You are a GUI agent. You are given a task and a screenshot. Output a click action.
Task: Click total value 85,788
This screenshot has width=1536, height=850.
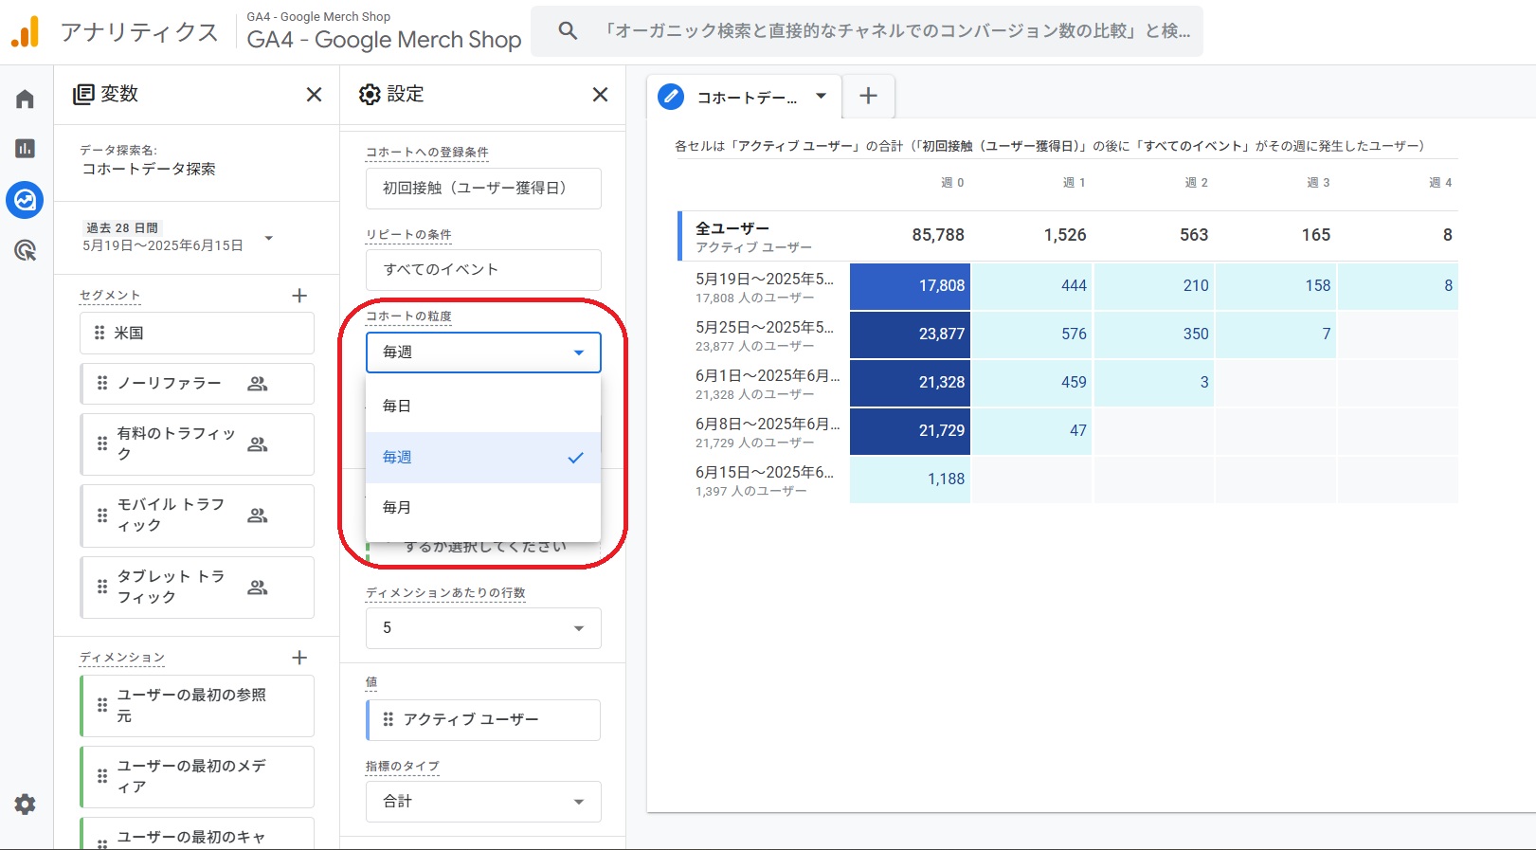[938, 235]
